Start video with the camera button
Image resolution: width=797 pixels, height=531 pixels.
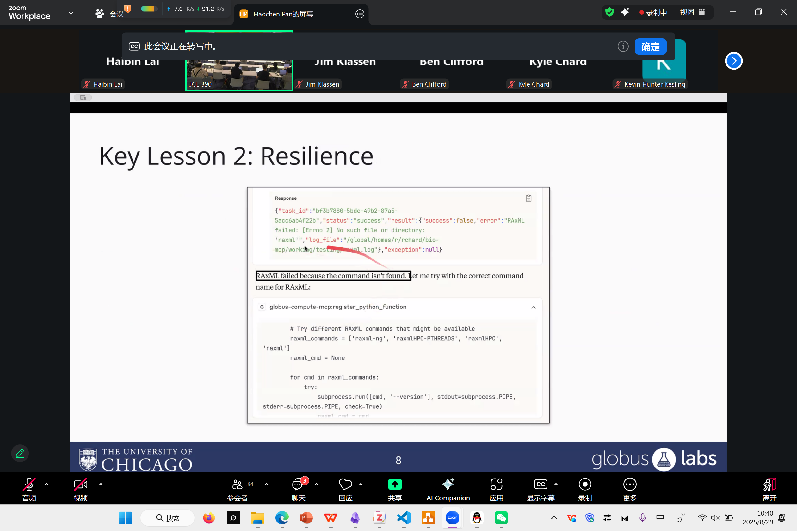tap(81, 489)
